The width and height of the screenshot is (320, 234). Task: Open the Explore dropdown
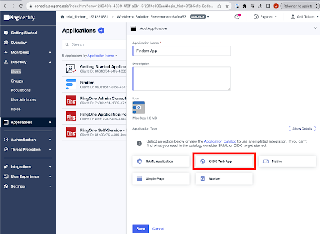[x=265, y=17]
